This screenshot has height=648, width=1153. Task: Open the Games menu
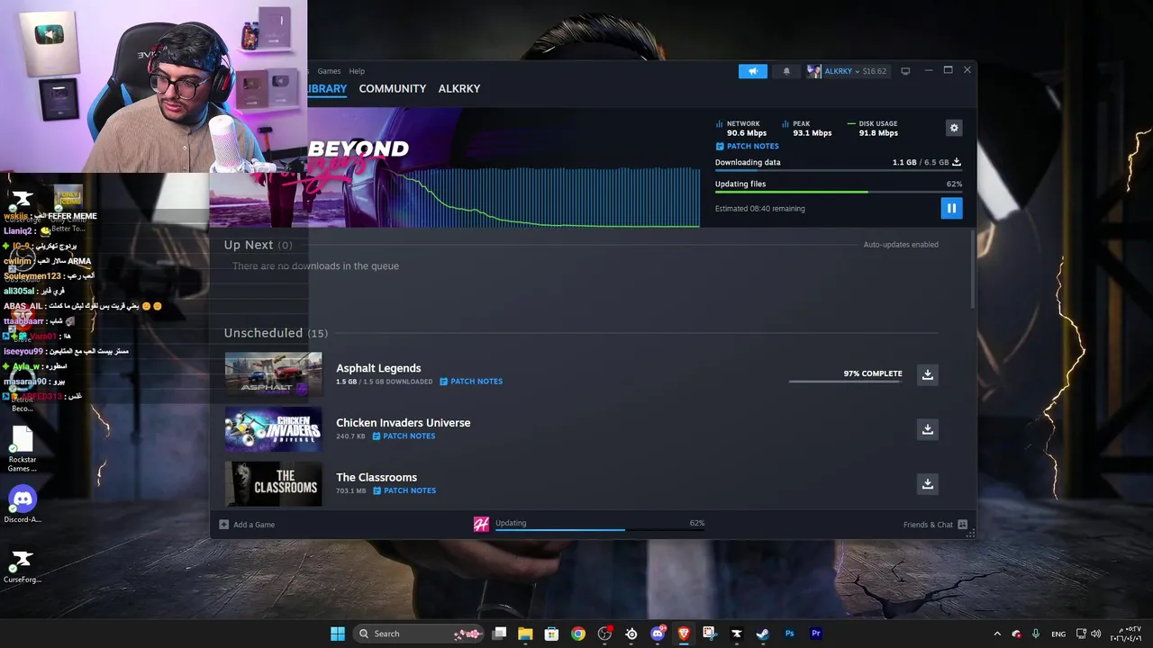[x=329, y=71]
